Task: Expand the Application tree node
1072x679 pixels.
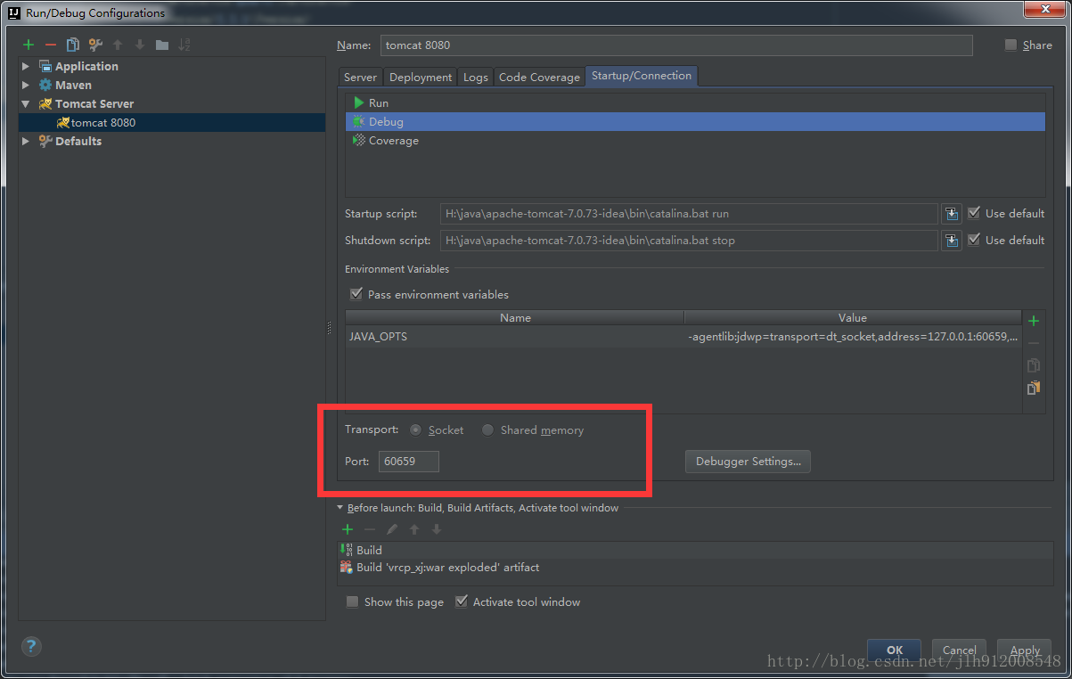Action: coord(26,67)
